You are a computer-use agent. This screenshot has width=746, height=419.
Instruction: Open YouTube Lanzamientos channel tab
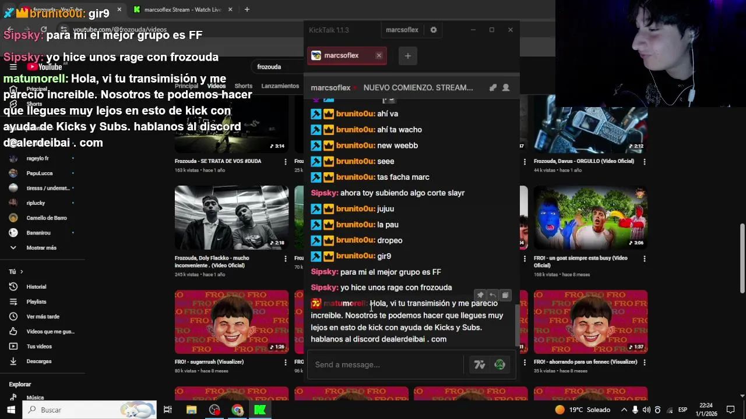pyautogui.click(x=280, y=86)
